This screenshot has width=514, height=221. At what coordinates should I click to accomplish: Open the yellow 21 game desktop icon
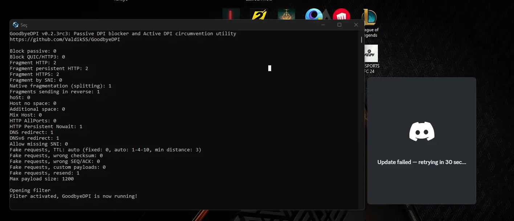point(259,15)
